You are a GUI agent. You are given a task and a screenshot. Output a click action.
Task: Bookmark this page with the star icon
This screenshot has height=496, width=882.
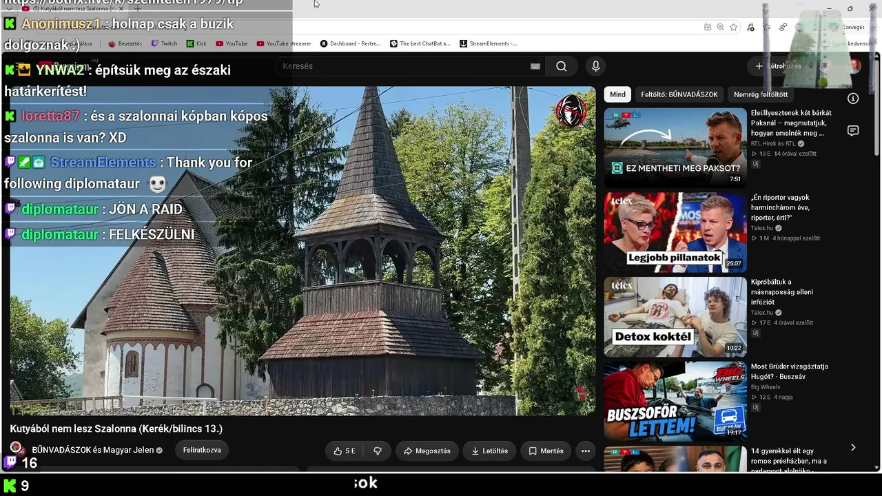[734, 27]
